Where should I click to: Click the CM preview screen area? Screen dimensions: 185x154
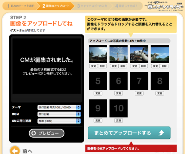click(x=47, y=66)
